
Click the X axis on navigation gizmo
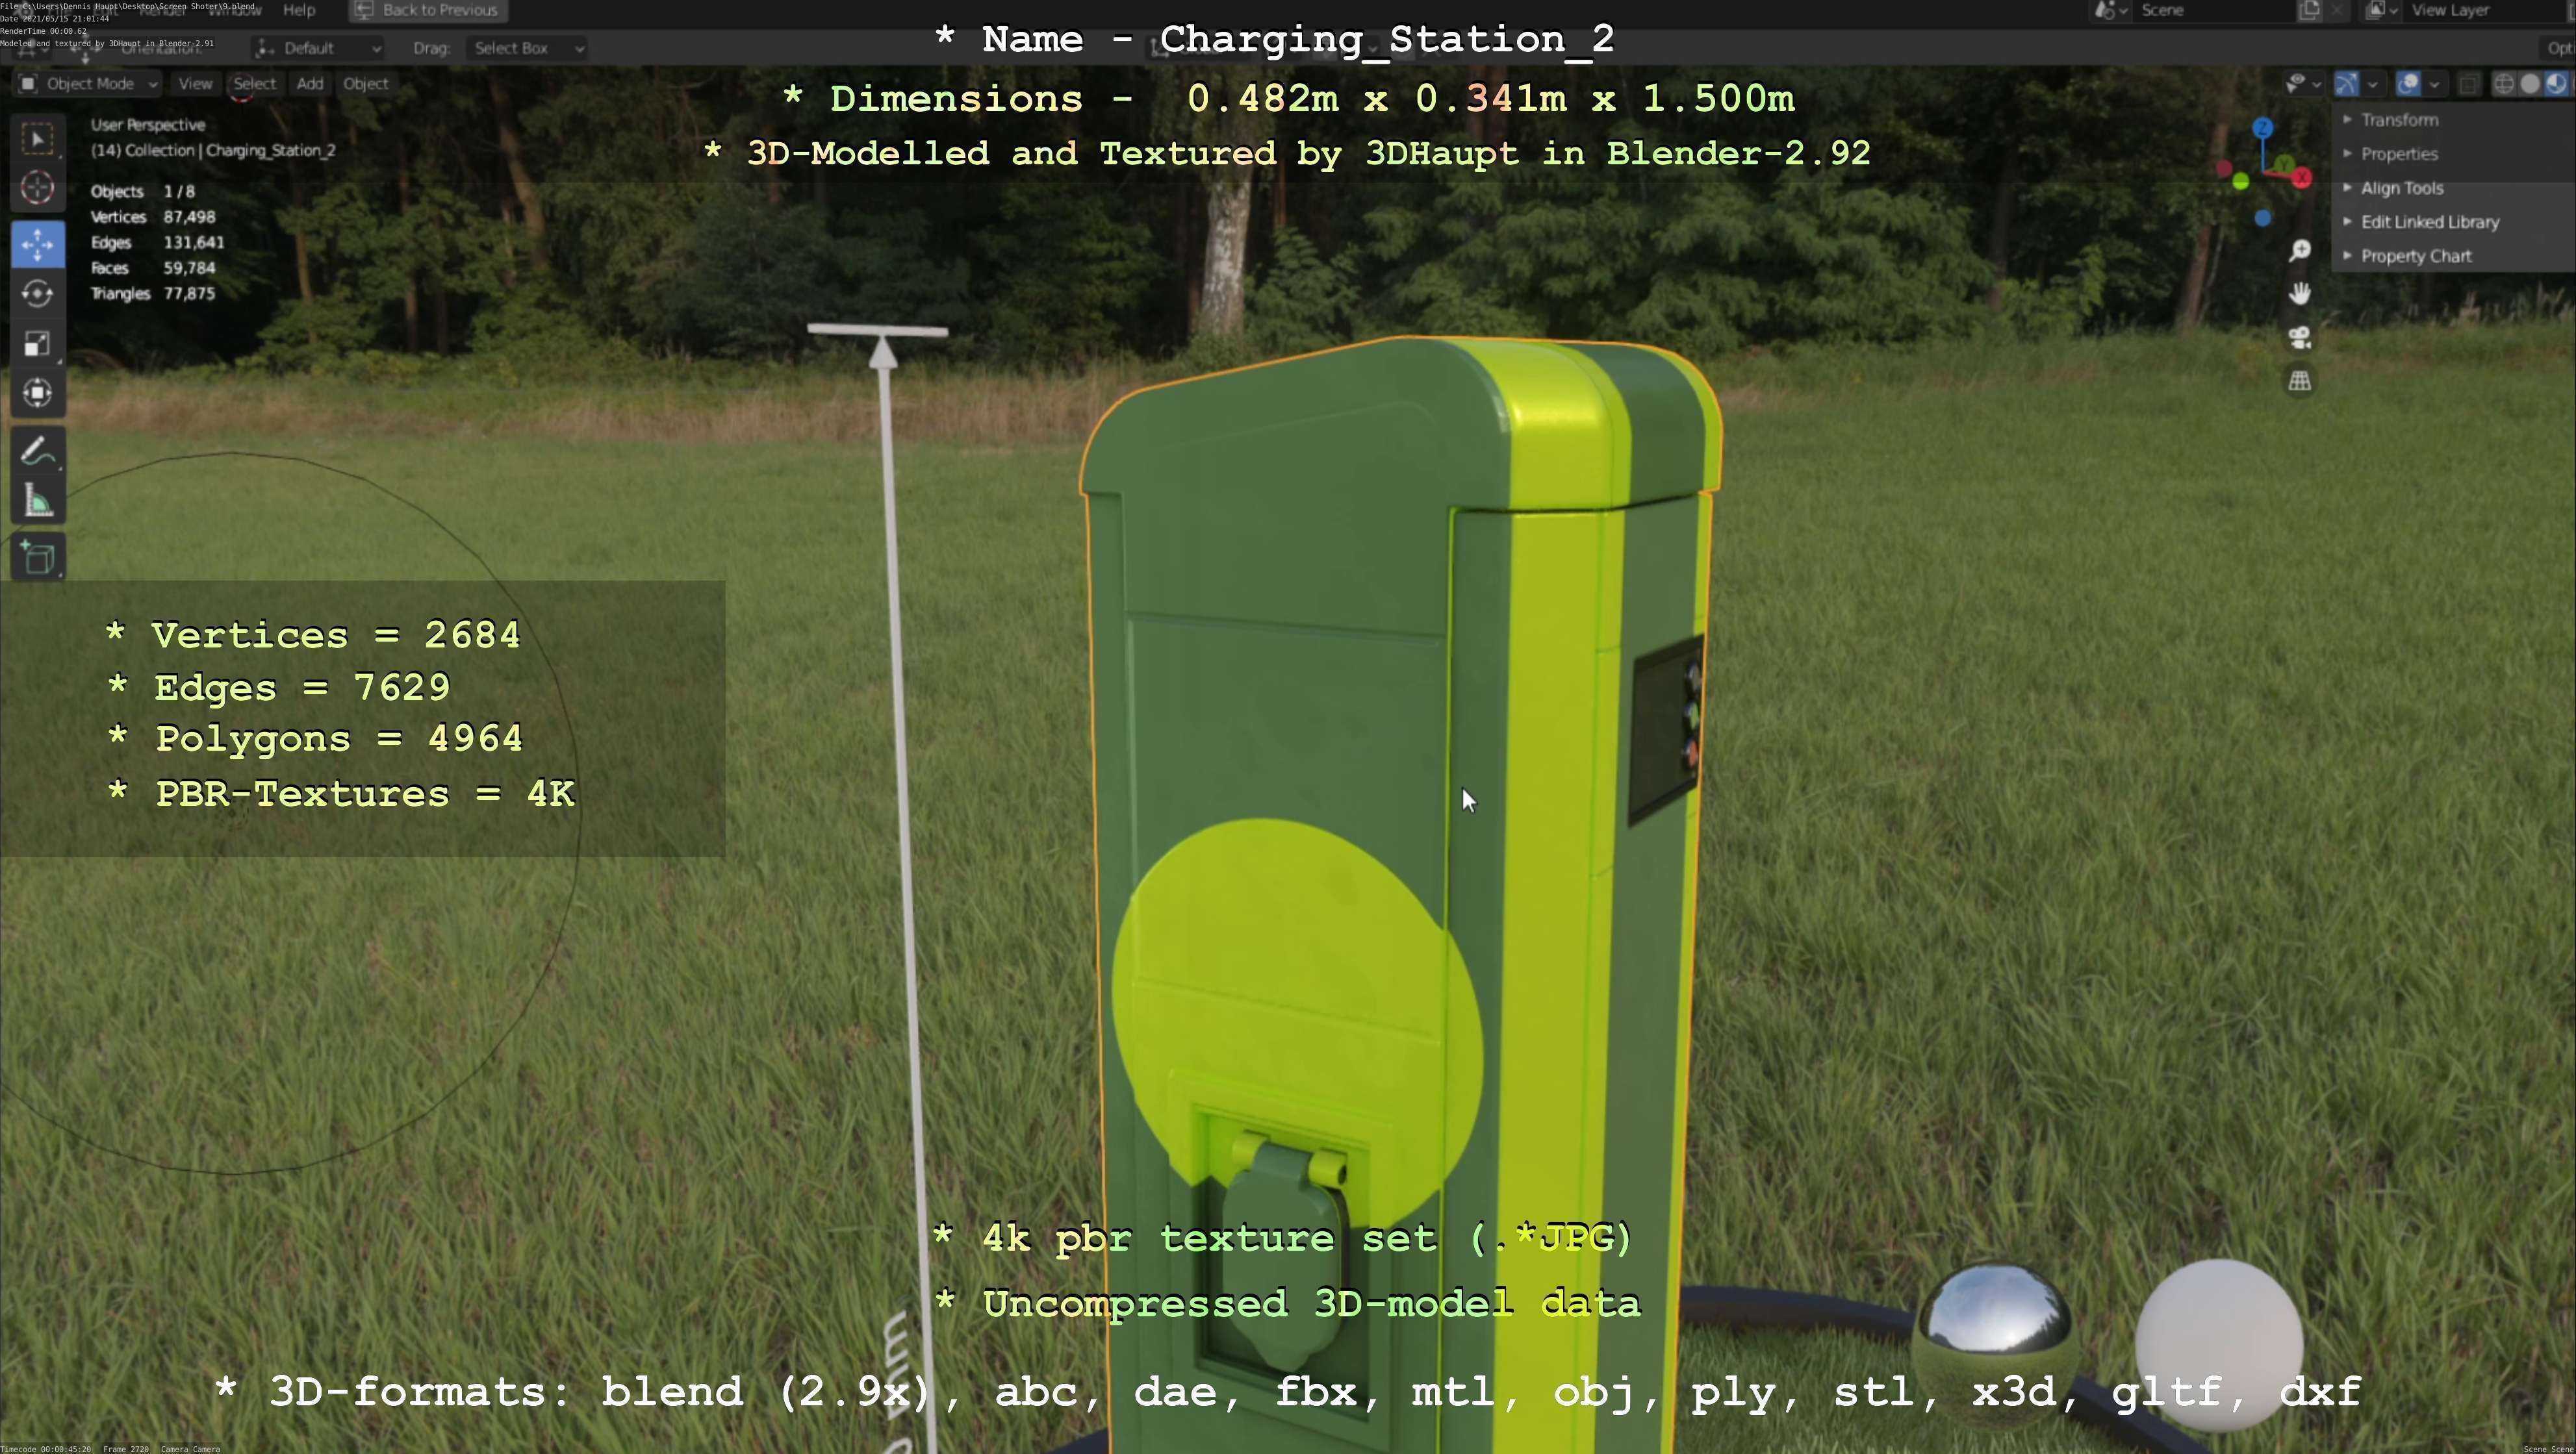[x=2302, y=178]
